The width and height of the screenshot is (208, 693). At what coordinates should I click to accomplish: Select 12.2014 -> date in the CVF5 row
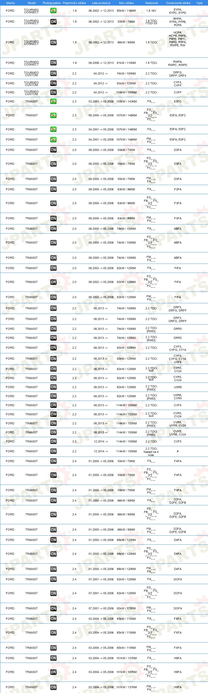pyautogui.click(x=101, y=441)
